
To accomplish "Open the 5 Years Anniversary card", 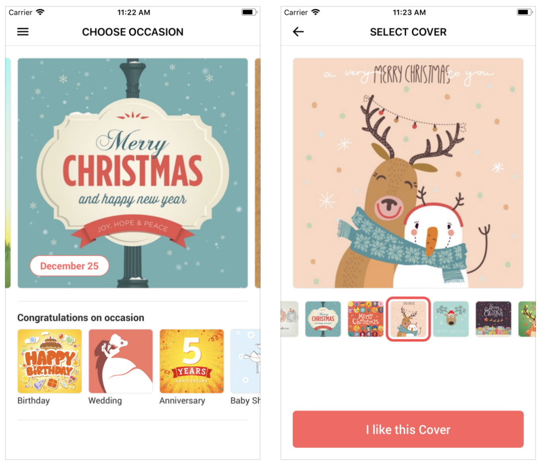I will tap(192, 361).
